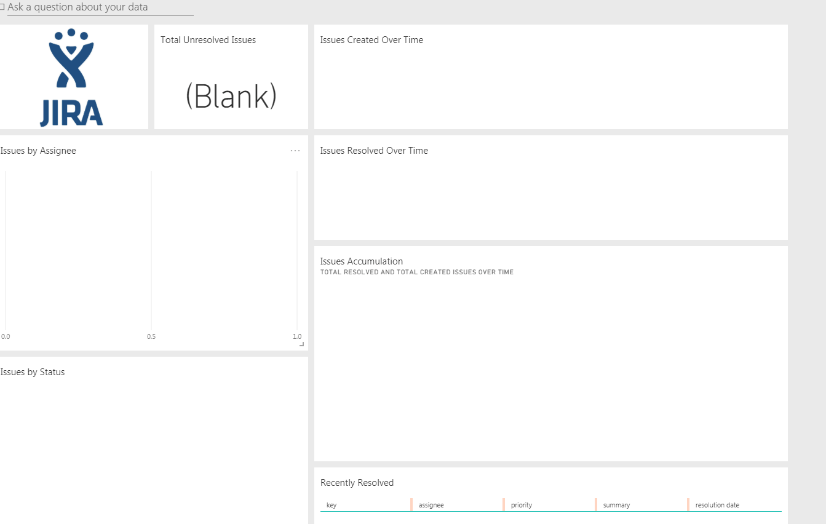Click the 'Total resolved and total created issues' subtitle
826x524 pixels.
417,272
